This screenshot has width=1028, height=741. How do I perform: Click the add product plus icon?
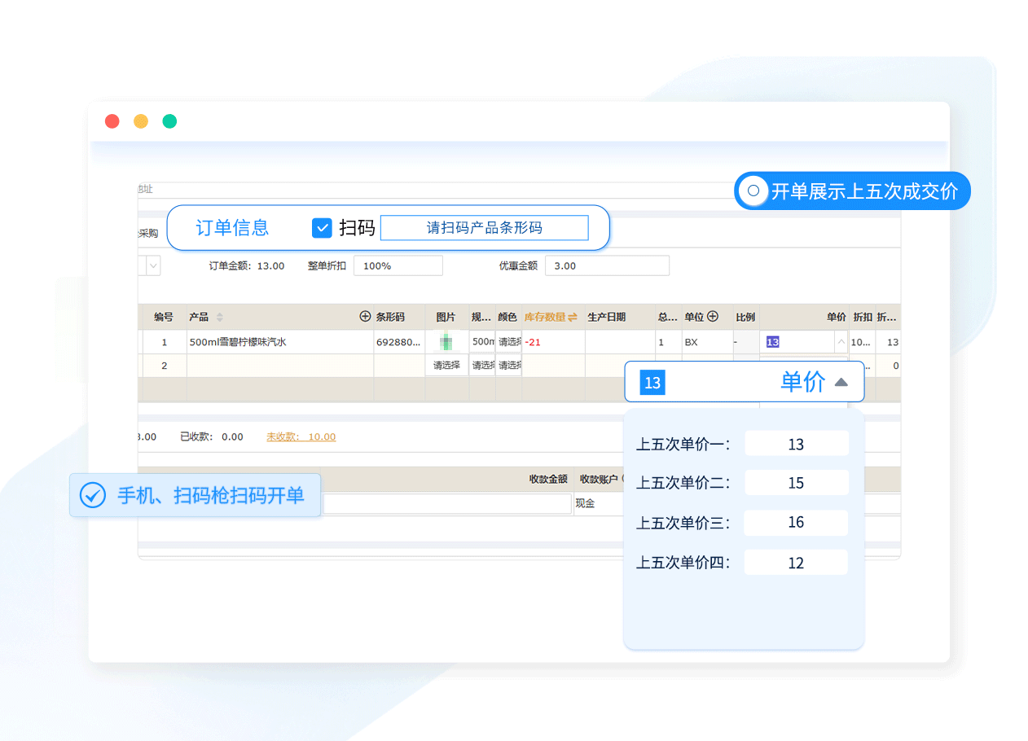pos(365,317)
